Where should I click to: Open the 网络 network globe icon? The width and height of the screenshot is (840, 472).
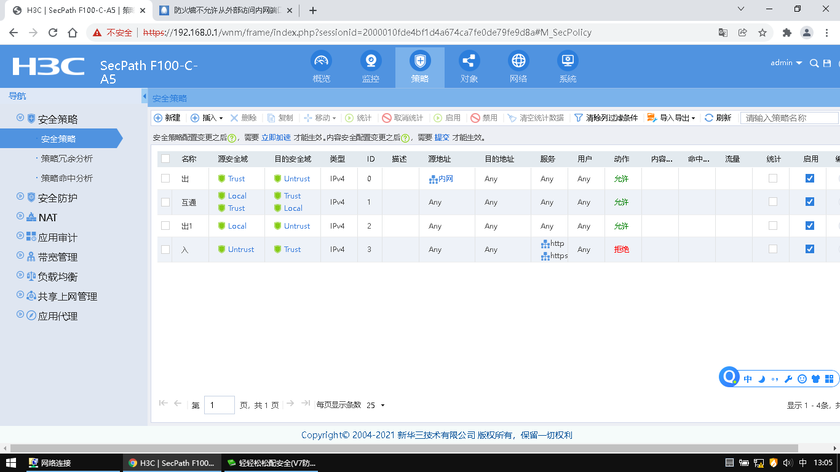pos(518,61)
